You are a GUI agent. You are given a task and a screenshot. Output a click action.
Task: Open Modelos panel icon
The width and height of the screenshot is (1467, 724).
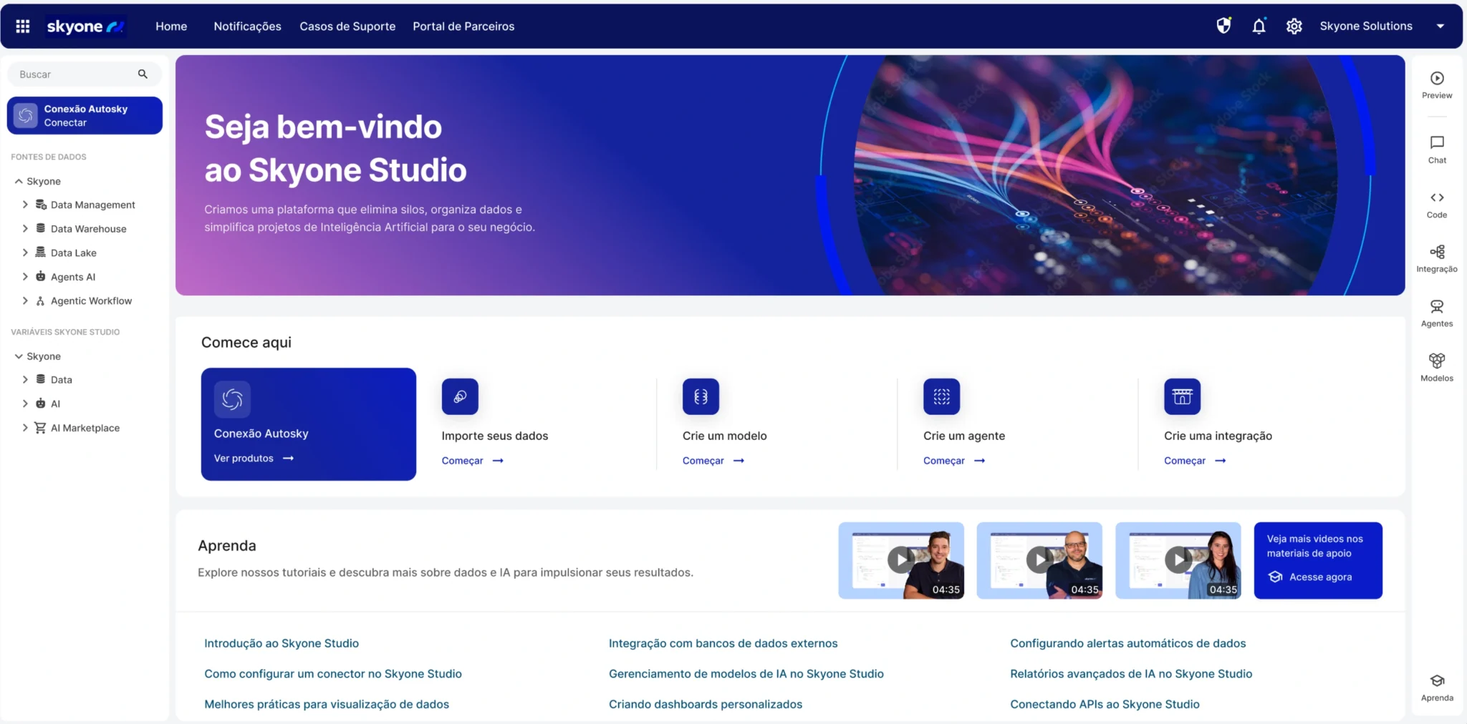tap(1437, 368)
